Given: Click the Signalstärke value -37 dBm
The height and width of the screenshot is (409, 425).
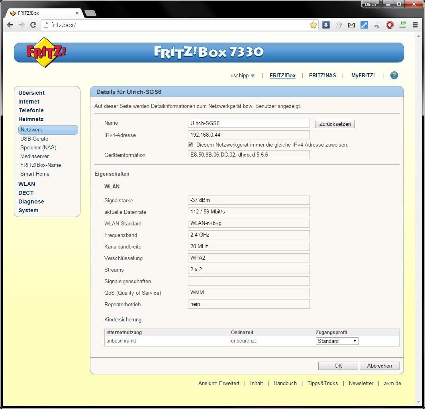Looking at the screenshot, I should click(x=249, y=200).
